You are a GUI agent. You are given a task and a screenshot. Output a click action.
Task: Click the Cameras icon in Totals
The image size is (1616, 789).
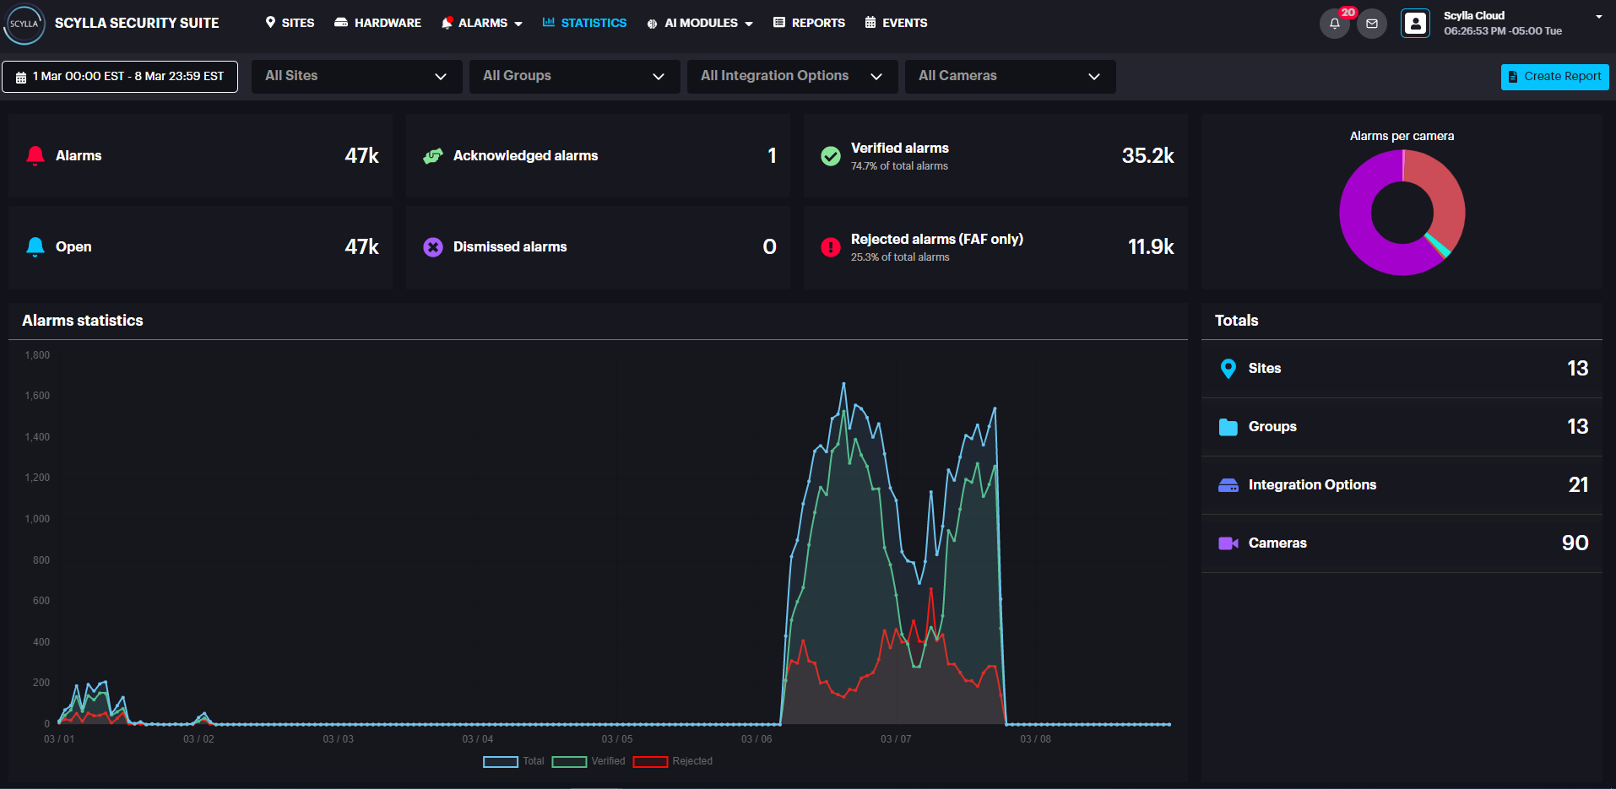(1228, 543)
